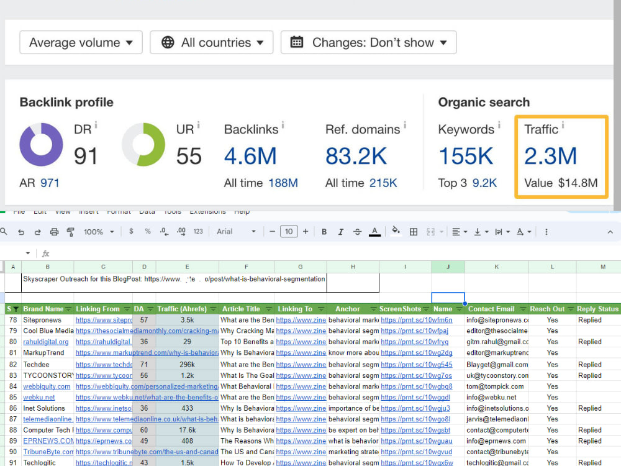Open the prnt.sc/10wfm6n screenshot link
Image resolution: width=621 pixels, height=466 pixels.
[x=417, y=320]
